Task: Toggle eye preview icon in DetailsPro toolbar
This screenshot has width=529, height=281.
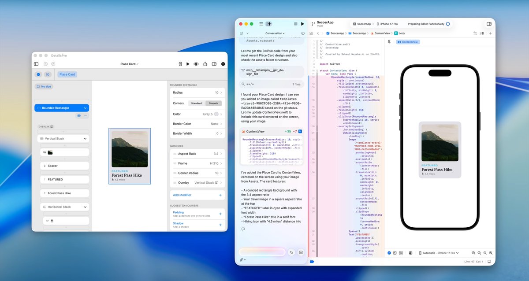Action: tap(197, 64)
